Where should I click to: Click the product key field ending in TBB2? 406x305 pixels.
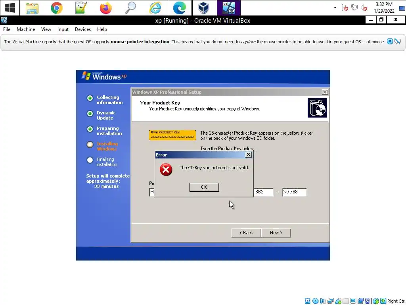pos(263,192)
